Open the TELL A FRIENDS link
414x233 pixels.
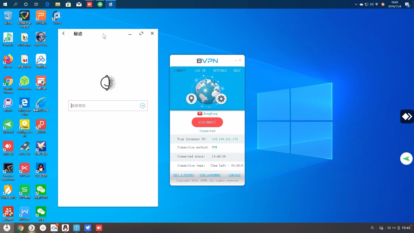(184, 175)
